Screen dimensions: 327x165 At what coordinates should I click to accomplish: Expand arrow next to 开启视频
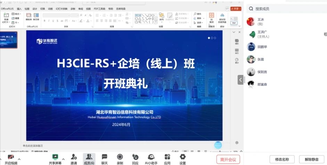pos(19,159)
